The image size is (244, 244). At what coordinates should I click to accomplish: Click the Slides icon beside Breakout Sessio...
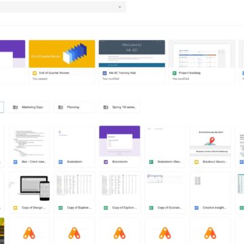coord(197,162)
